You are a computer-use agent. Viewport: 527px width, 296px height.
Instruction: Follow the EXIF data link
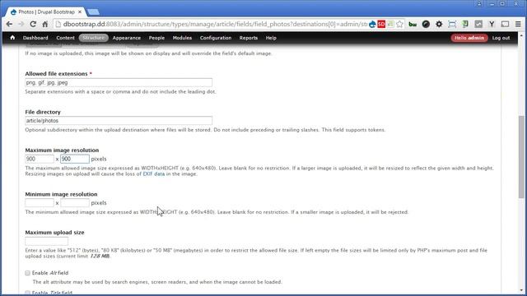pos(154,173)
